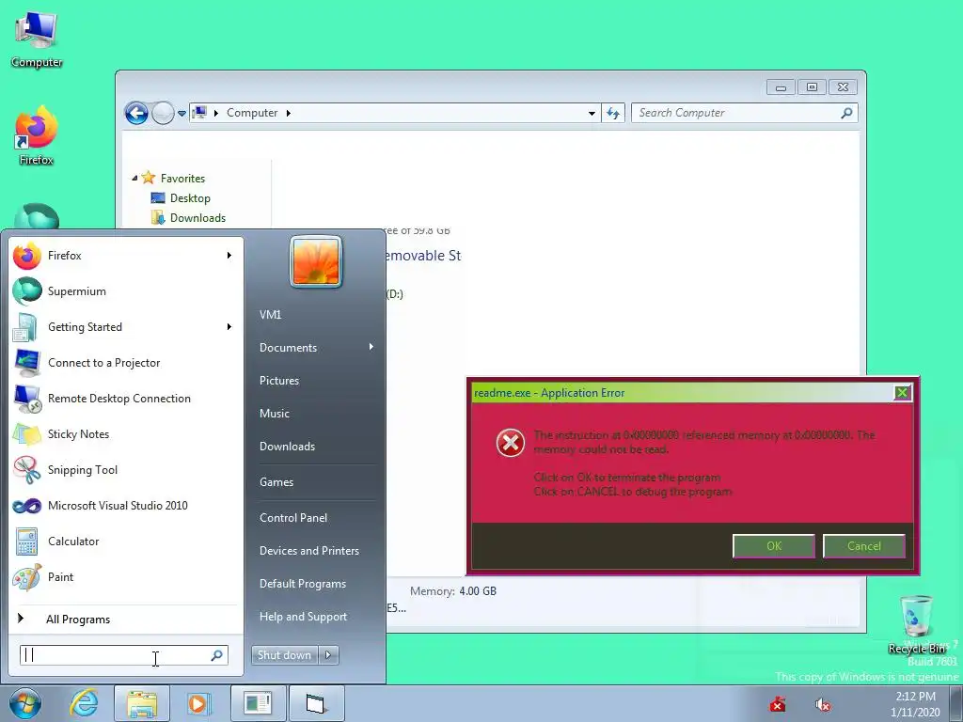Launch the Snipping Tool

125,470
